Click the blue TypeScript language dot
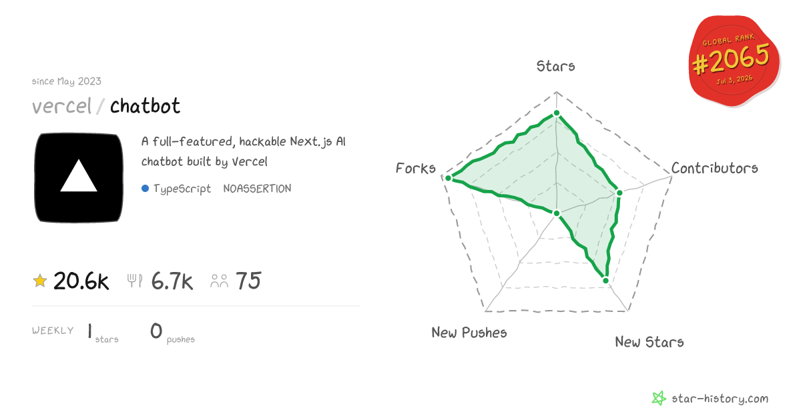The image size is (801, 420). click(x=145, y=189)
